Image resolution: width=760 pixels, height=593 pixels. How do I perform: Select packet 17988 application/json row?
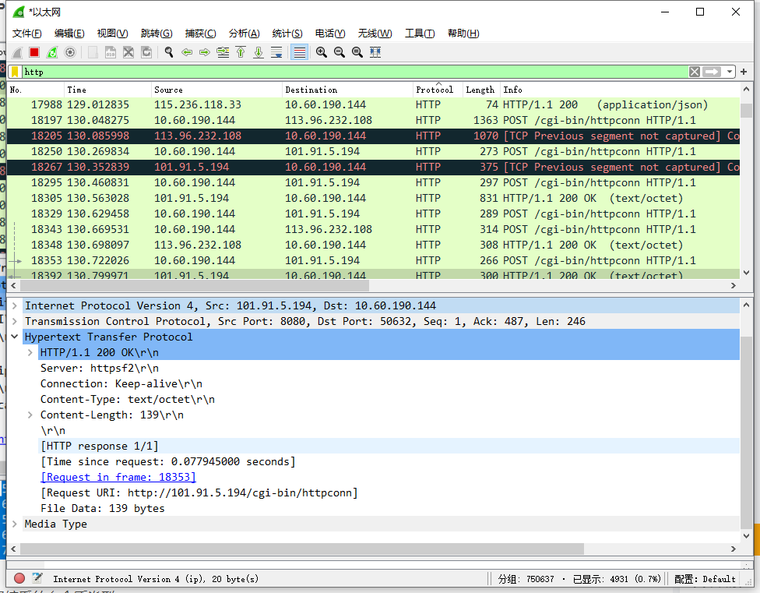373,104
